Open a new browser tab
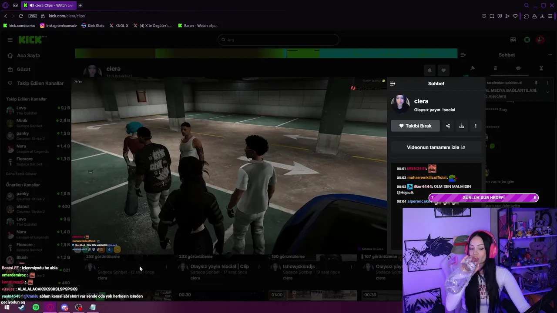 click(80, 5)
